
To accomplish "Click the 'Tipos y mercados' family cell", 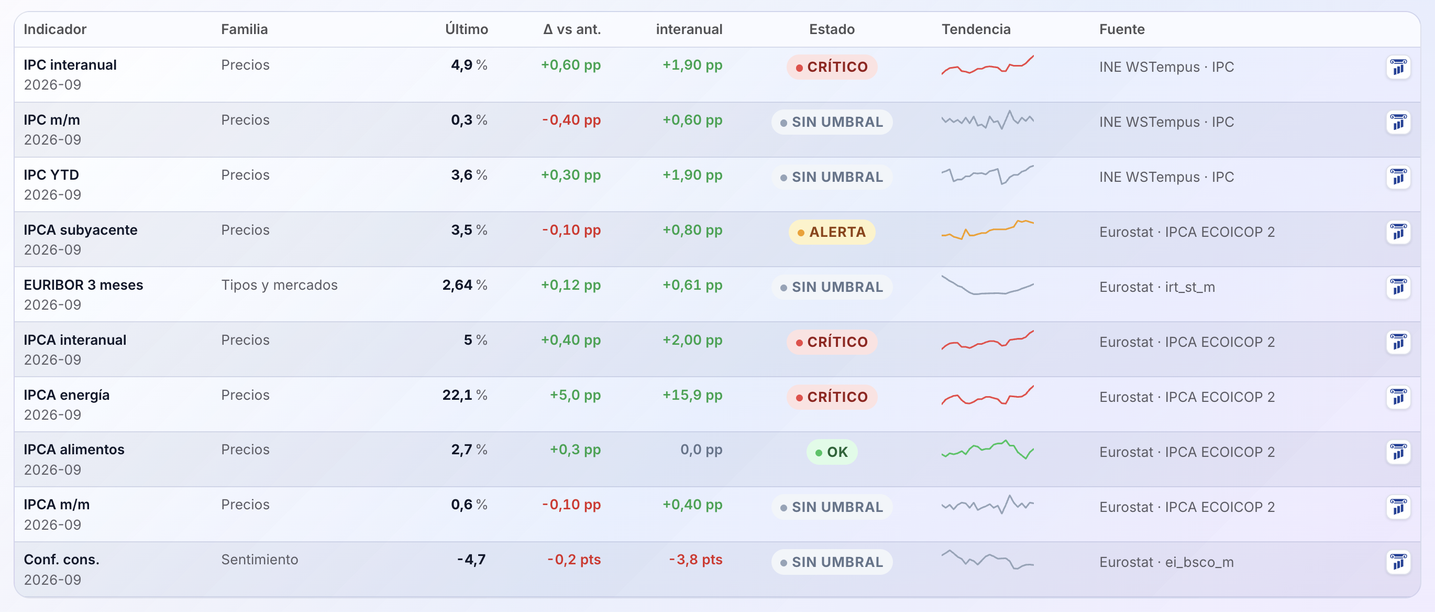I will tap(279, 285).
